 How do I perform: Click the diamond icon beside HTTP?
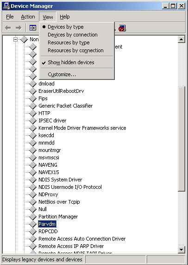(x=33, y=113)
